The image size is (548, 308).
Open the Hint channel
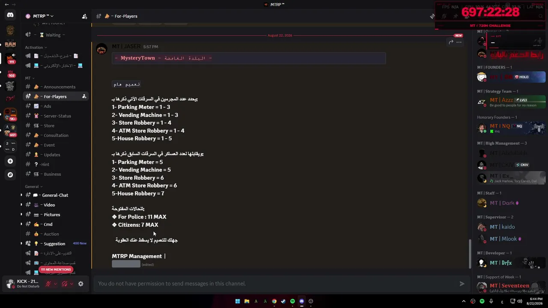click(x=56, y=164)
